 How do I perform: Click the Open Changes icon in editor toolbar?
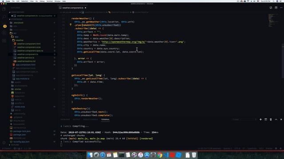271,8
